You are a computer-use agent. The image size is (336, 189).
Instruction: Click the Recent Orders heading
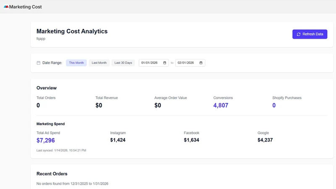click(52, 174)
